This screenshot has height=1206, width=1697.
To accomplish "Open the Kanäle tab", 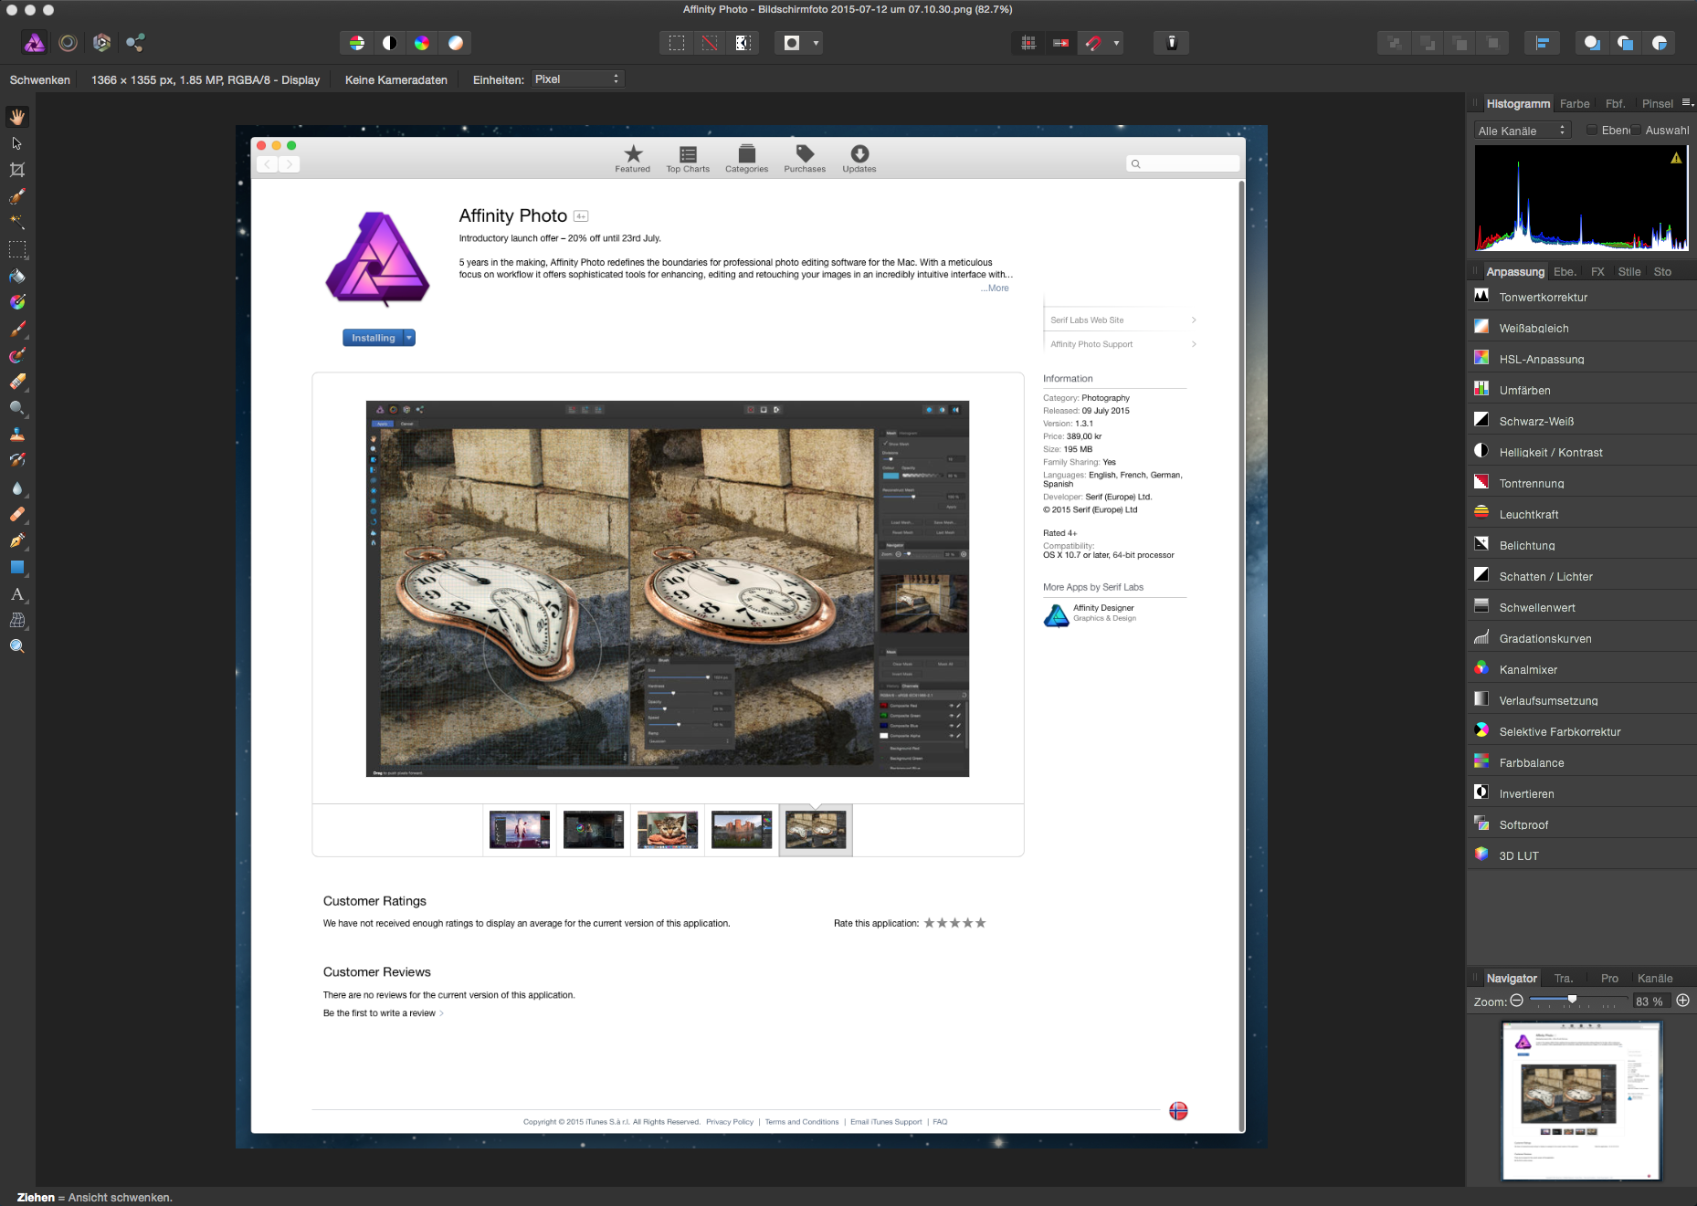I will [x=1655, y=979].
